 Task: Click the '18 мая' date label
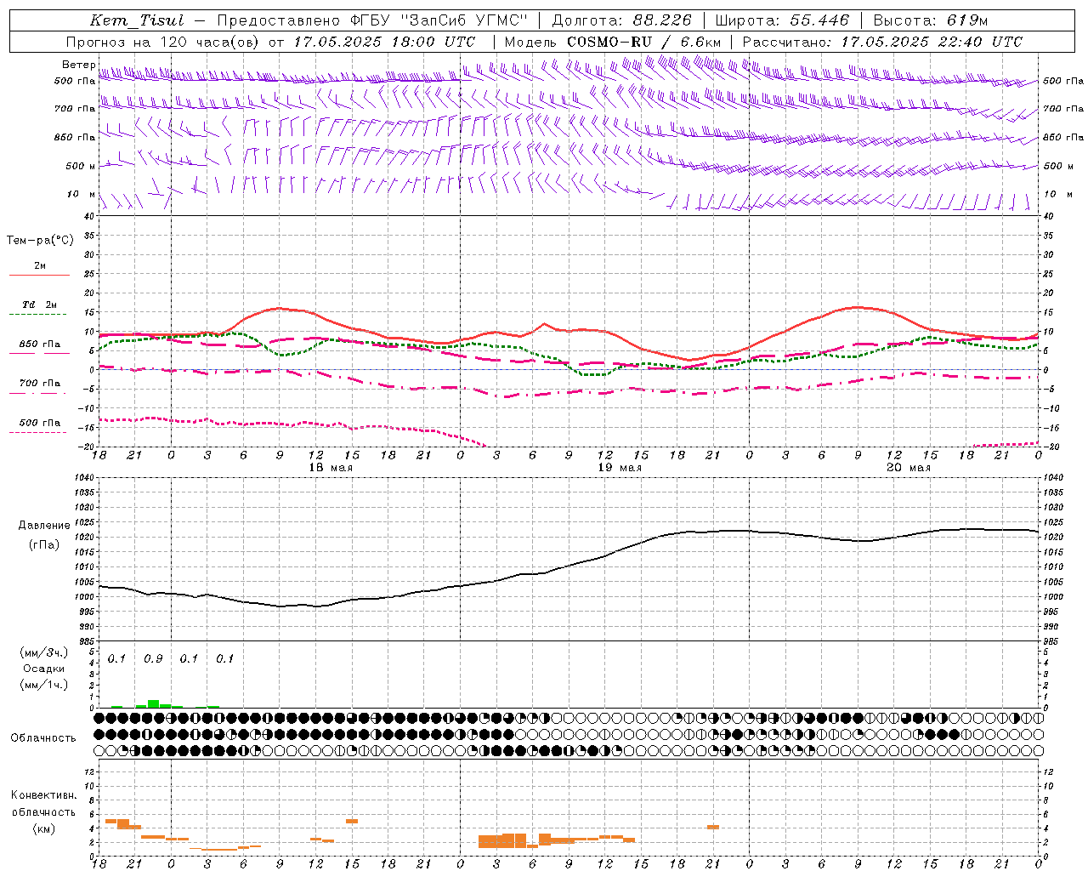(x=331, y=468)
